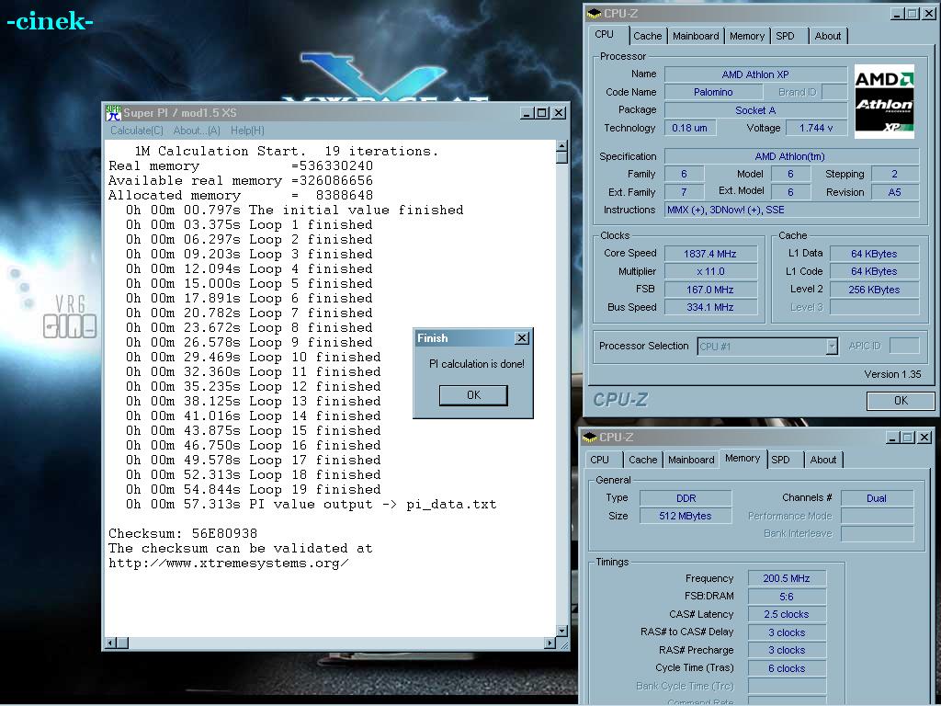Expand the Processor Selection CPU #1 dropdown

coord(831,347)
